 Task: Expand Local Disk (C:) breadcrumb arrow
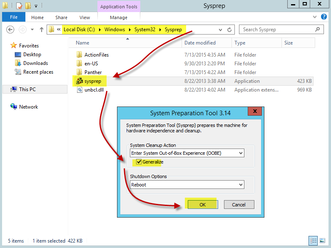coord(100,30)
